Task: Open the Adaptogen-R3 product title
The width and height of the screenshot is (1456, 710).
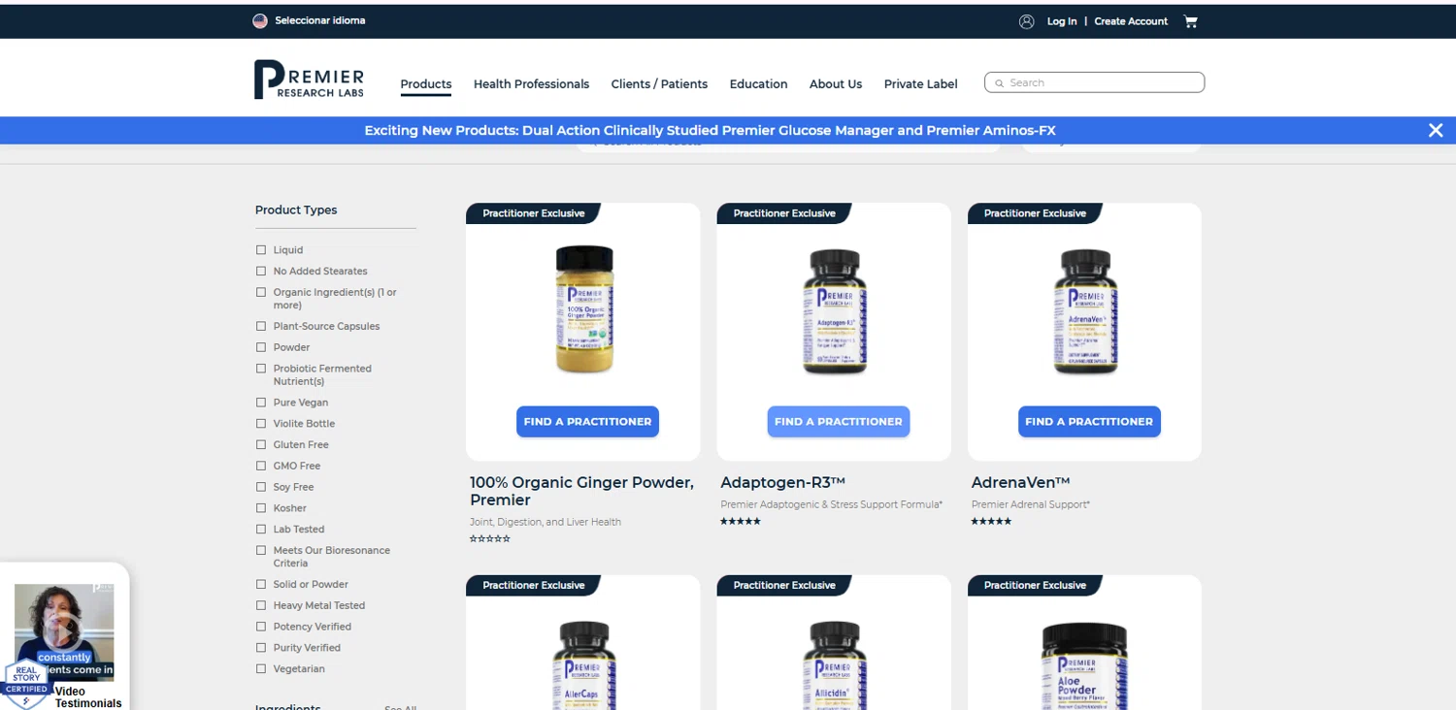Action: point(783,482)
